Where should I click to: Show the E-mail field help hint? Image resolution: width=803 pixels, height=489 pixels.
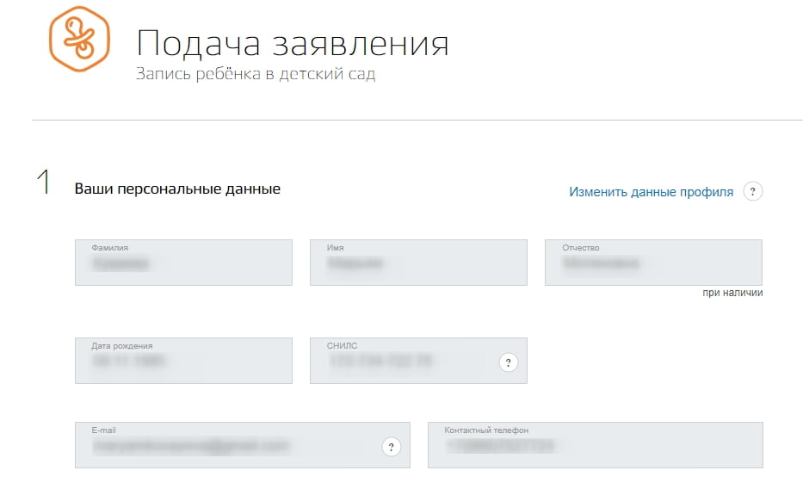391,446
